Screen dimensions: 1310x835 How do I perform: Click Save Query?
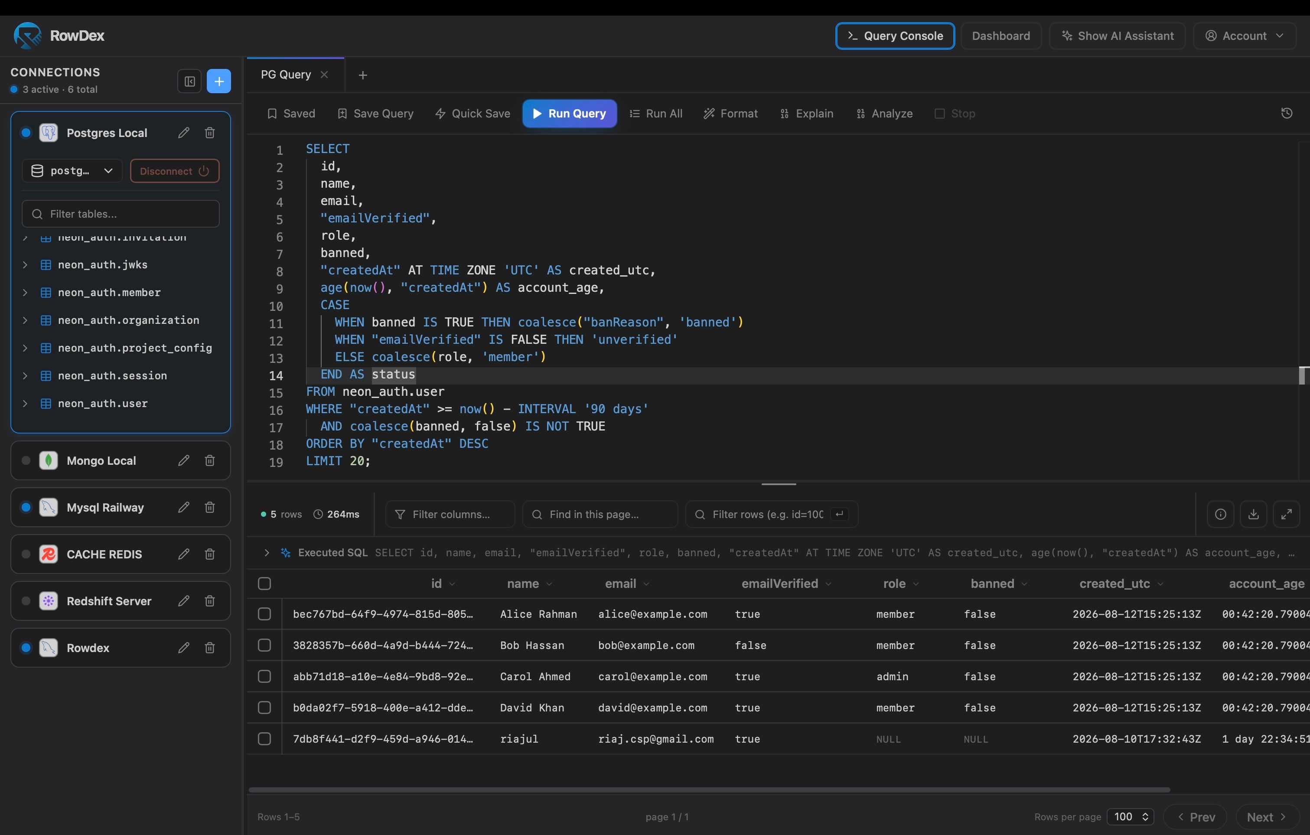375,114
